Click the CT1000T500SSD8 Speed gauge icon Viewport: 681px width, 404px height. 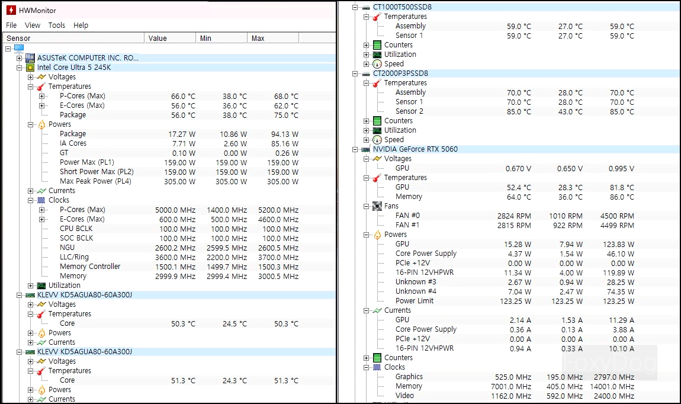tap(377, 64)
